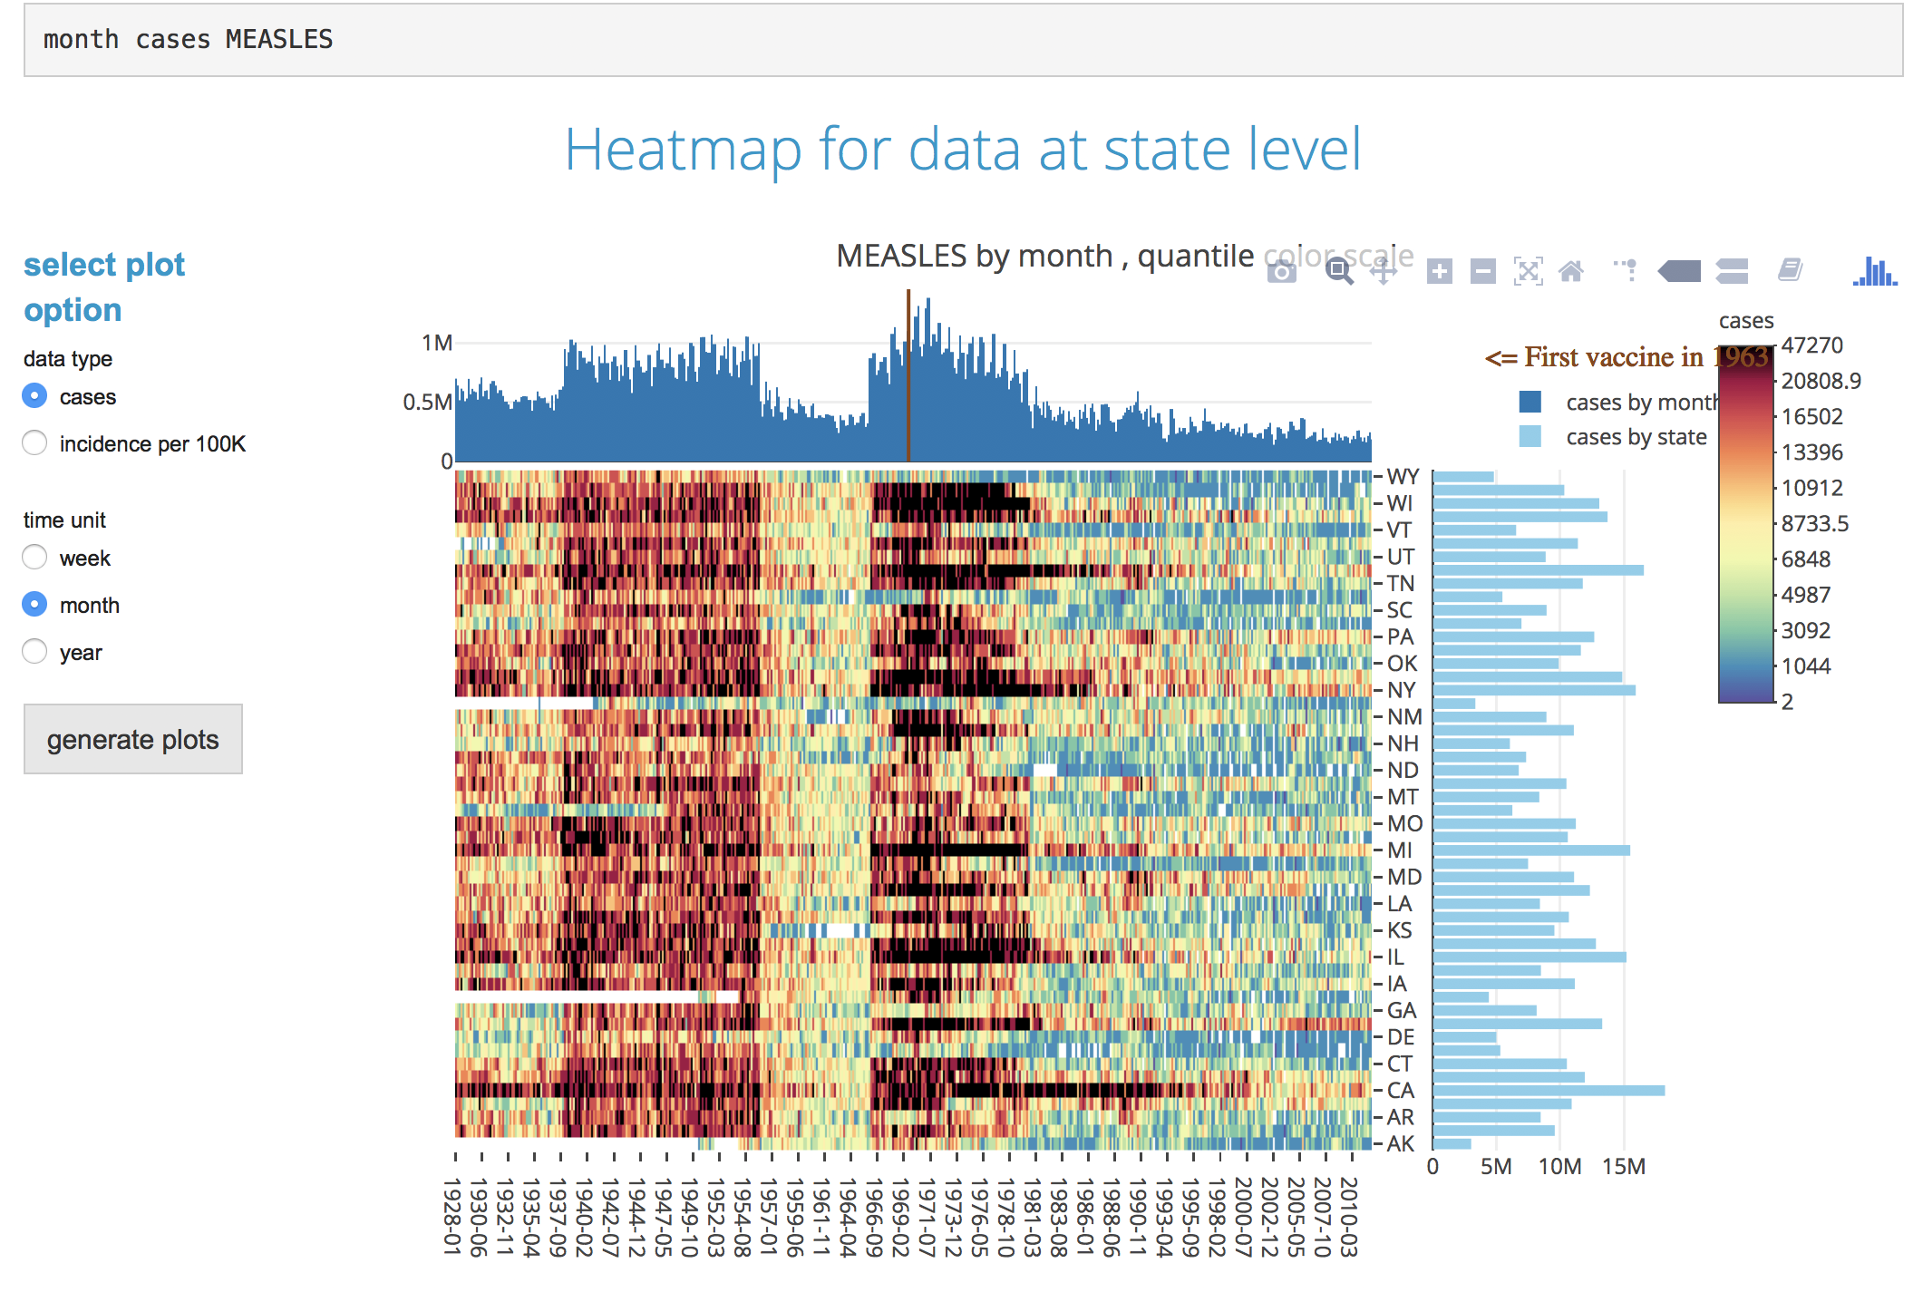Choose year time unit
This screenshot has height=1302, width=1913.
(34, 652)
